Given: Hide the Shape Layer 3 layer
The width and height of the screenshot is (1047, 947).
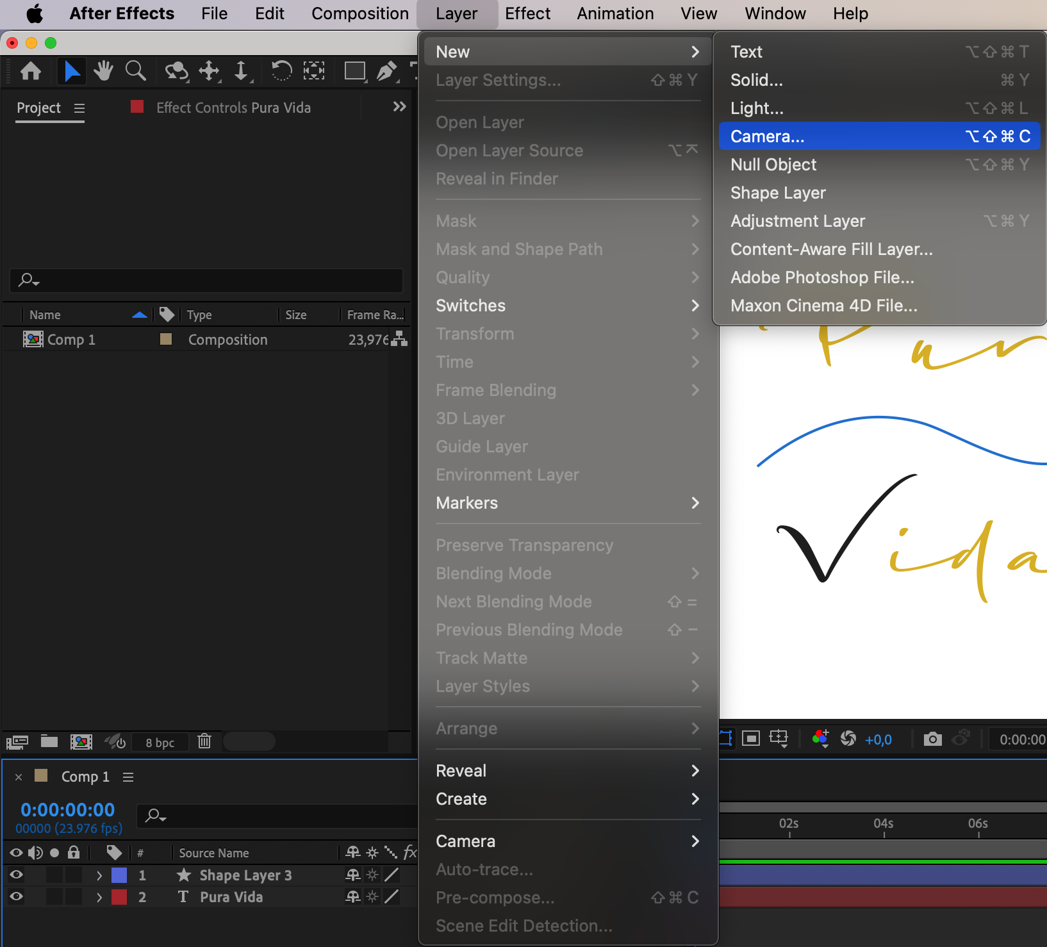Looking at the screenshot, I should [x=17, y=875].
